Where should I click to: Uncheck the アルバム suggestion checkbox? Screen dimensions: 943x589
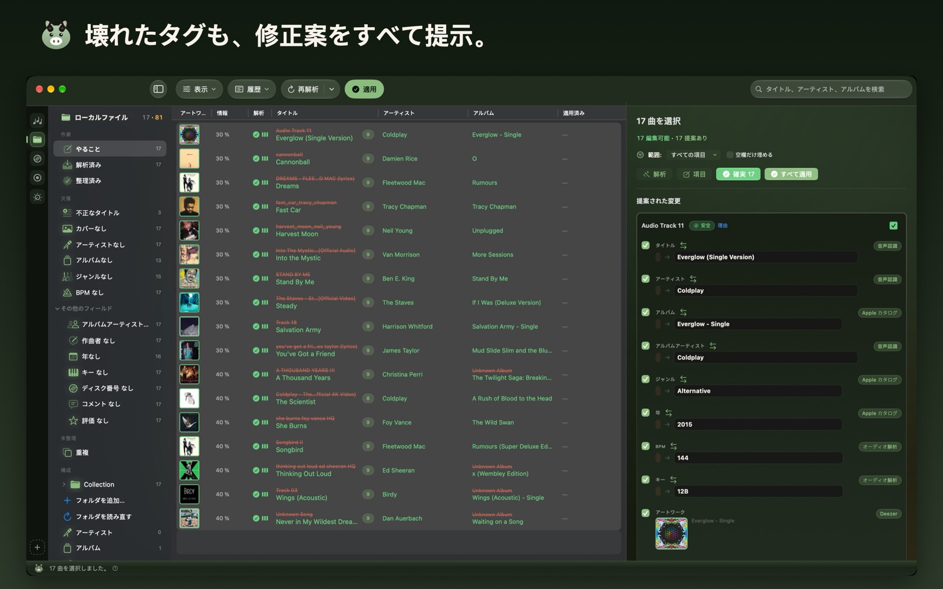645,312
